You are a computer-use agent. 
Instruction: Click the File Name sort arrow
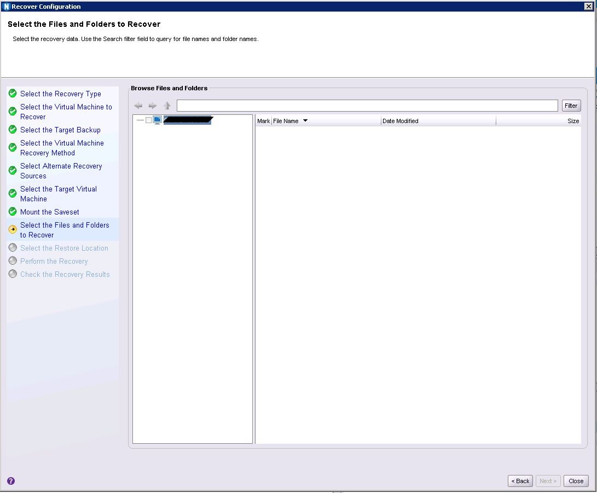click(x=305, y=121)
